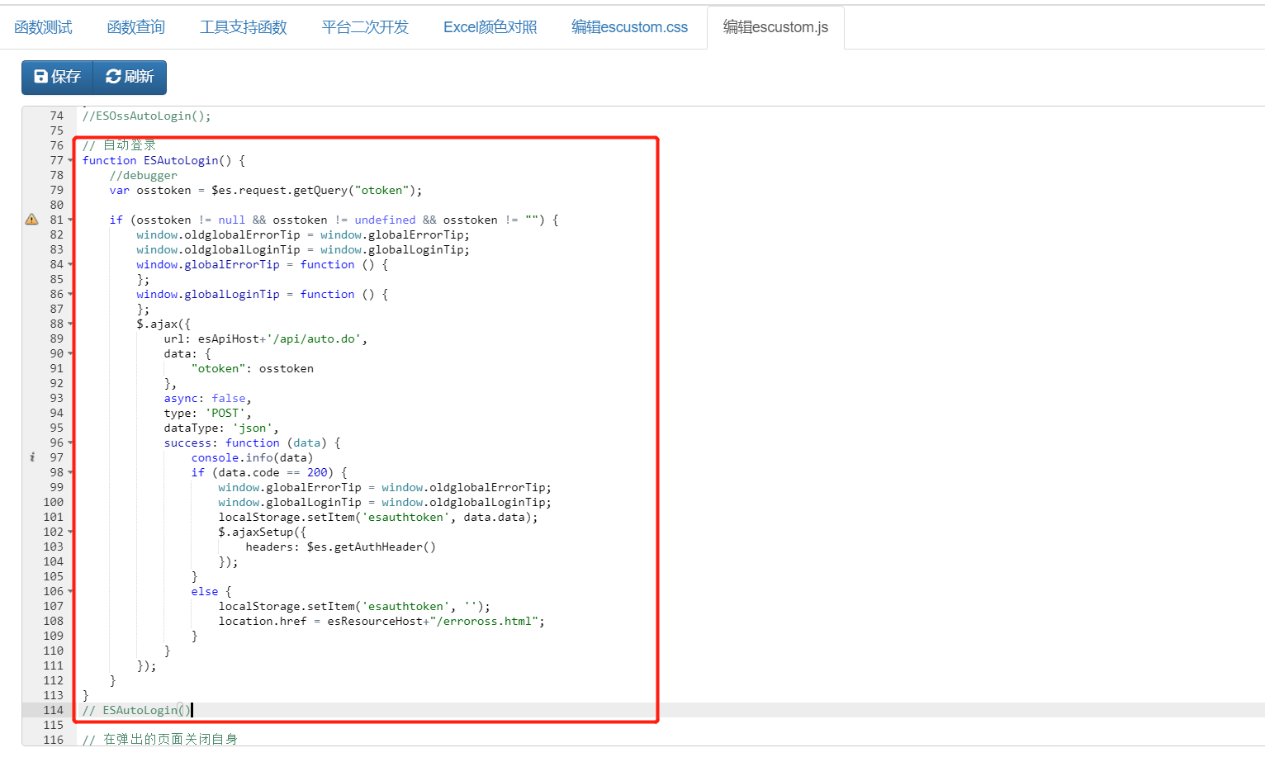This screenshot has height=762, width=1265.
Task: Select the 编辑escustom.js tab
Action: (x=775, y=27)
